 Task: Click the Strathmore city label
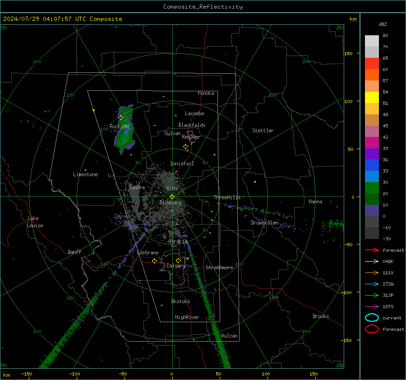(220, 267)
